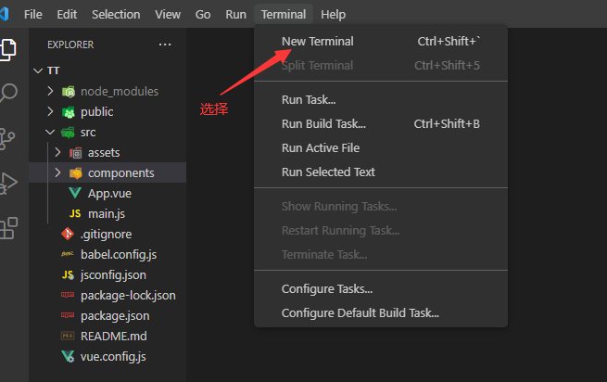Open package.json in the explorer
Screen dimensions: 607x382
[x=115, y=315]
